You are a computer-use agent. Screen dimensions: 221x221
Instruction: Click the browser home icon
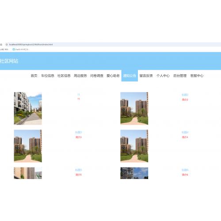click(1, 44)
